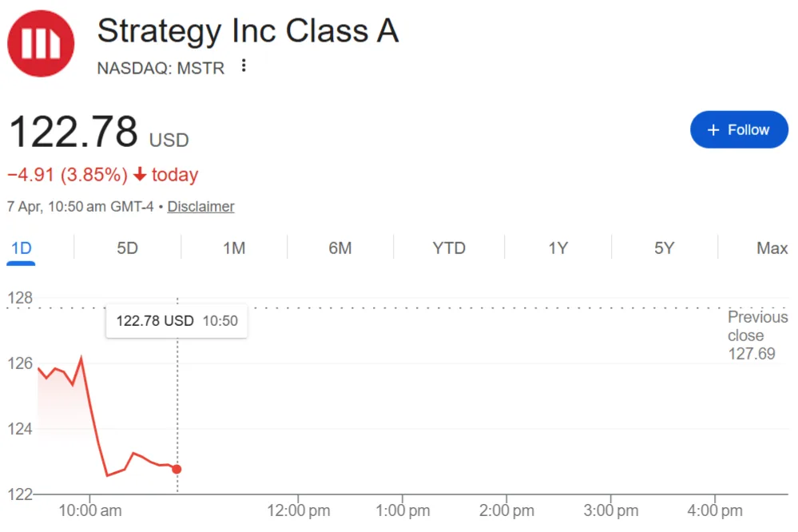Viewport: 798px width, 532px height.
Task: Click the NASDAQ: MSTR ticker label
Action: [x=161, y=68]
